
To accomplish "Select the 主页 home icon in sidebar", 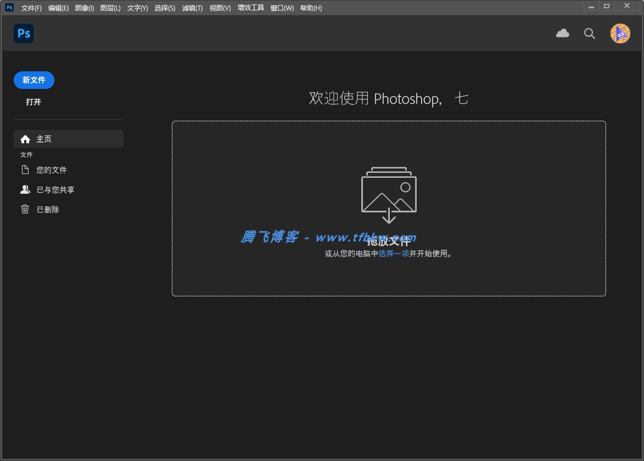I will tap(26, 139).
